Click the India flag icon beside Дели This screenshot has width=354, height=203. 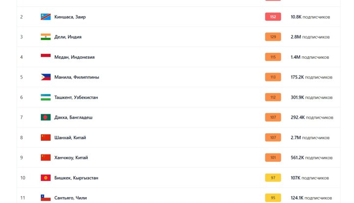tap(46, 37)
